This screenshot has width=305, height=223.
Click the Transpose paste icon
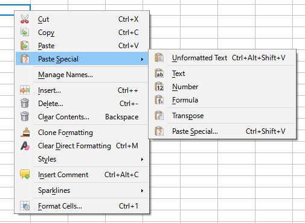[159, 116]
